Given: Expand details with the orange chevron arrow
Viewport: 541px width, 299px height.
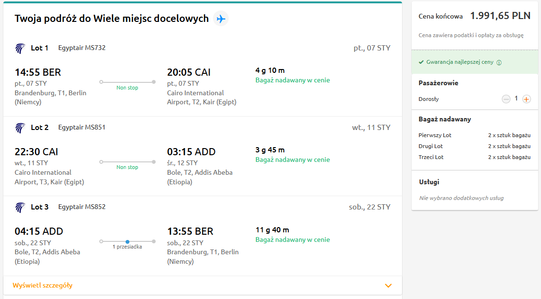Looking at the screenshot, I should pyautogui.click(x=388, y=286).
